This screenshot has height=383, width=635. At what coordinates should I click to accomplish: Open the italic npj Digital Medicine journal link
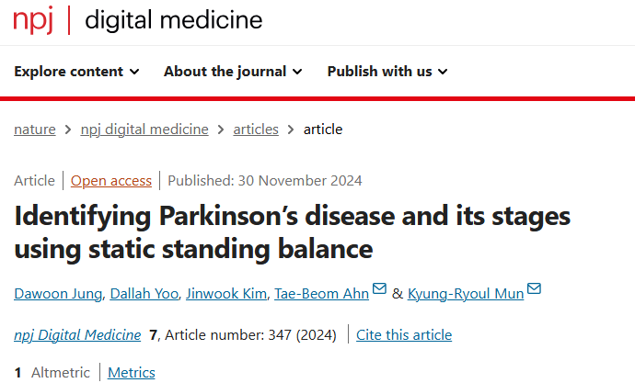[77, 335]
